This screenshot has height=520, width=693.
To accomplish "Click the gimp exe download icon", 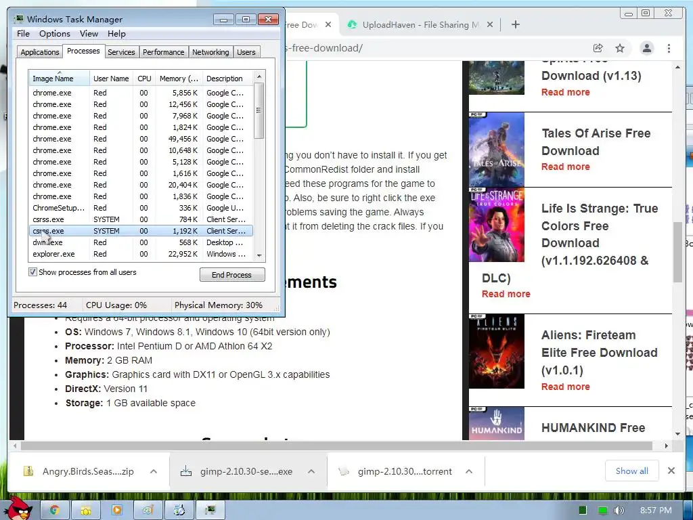I will [x=186, y=471].
